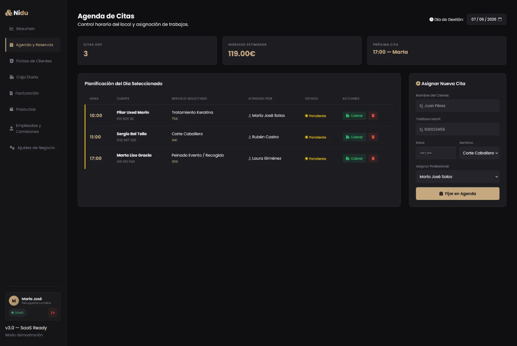Expand the Servicio dropdown showing Corte Caballero
The width and height of the screenshot is (517, 346).
point(479,153)
